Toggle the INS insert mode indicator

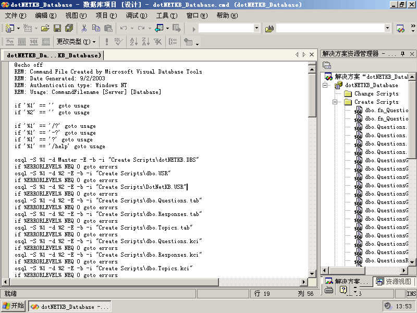[x=411, y=294]
